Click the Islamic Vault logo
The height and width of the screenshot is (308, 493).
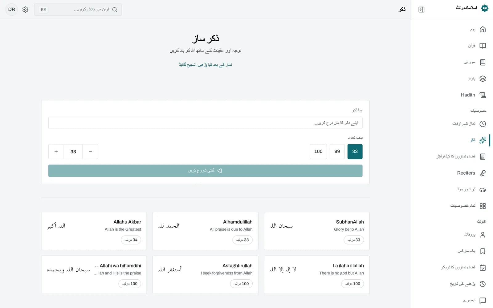click(x=484, y=8)
